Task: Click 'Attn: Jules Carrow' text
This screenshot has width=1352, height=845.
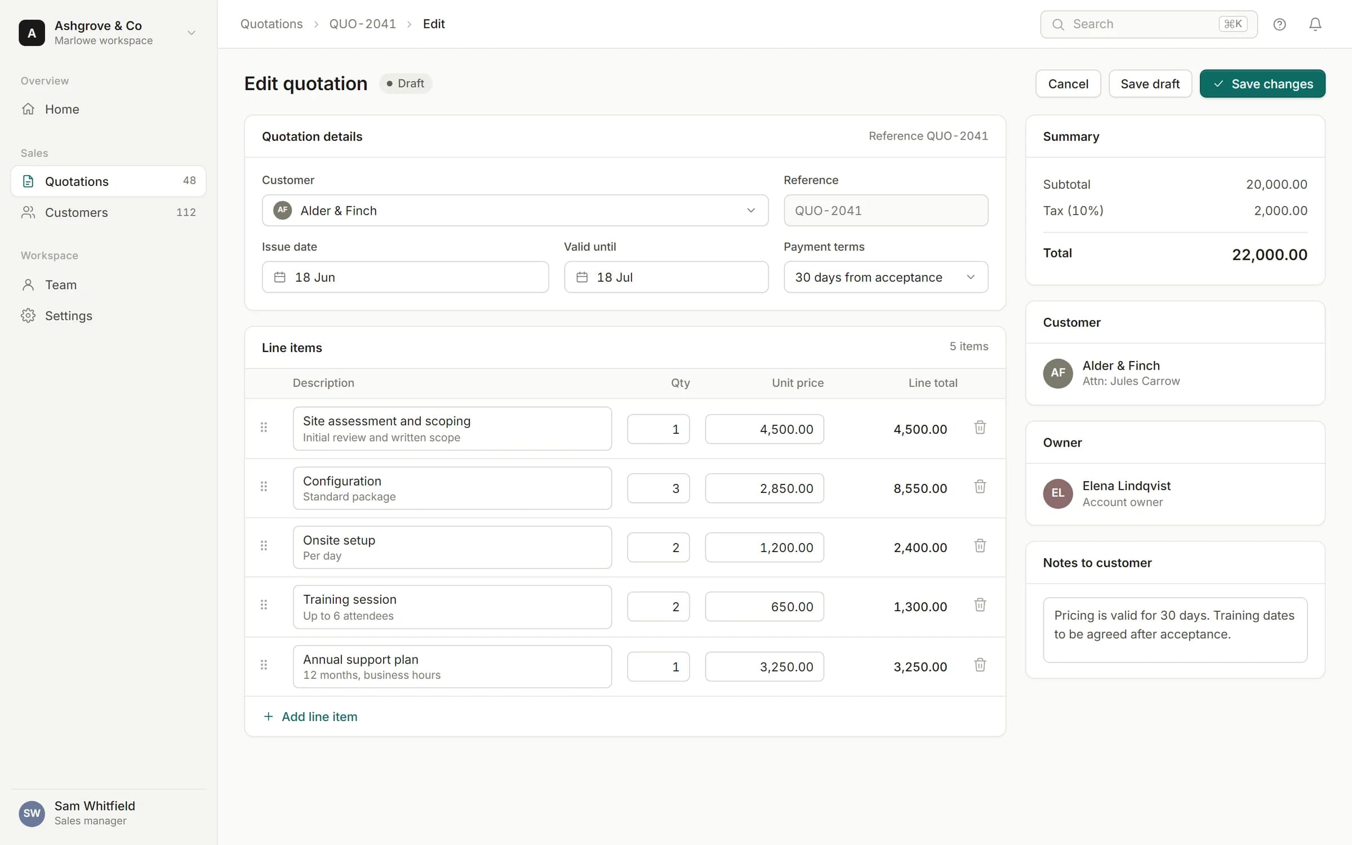Action: click(x=1131, y=381)
